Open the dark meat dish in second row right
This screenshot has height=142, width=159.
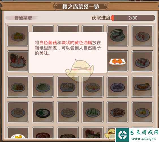(x=142, y=61)
